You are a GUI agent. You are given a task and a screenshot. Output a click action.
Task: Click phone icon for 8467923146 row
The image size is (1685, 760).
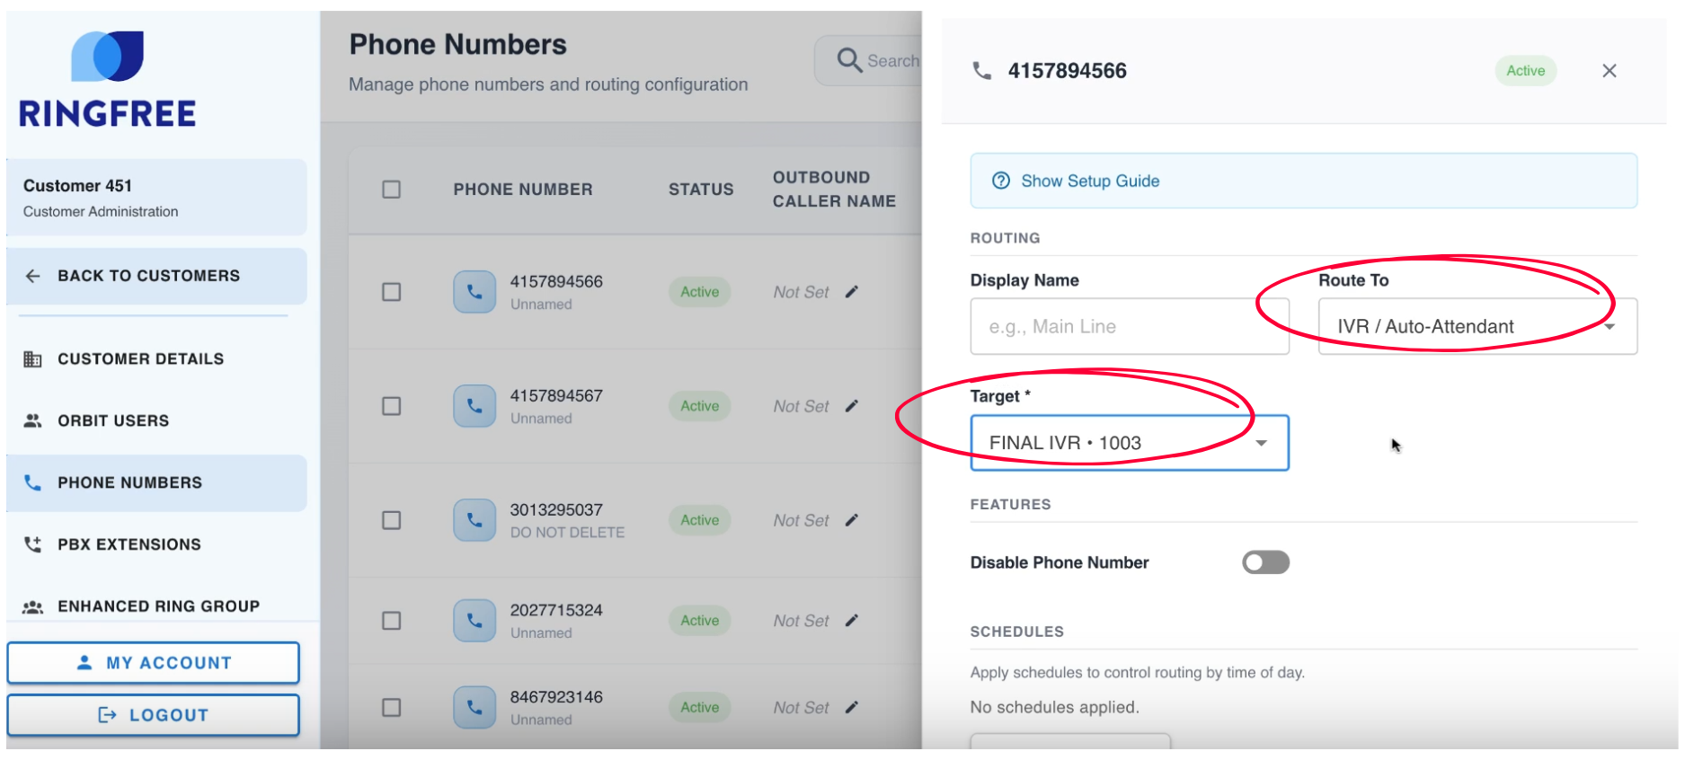[474, 708]
